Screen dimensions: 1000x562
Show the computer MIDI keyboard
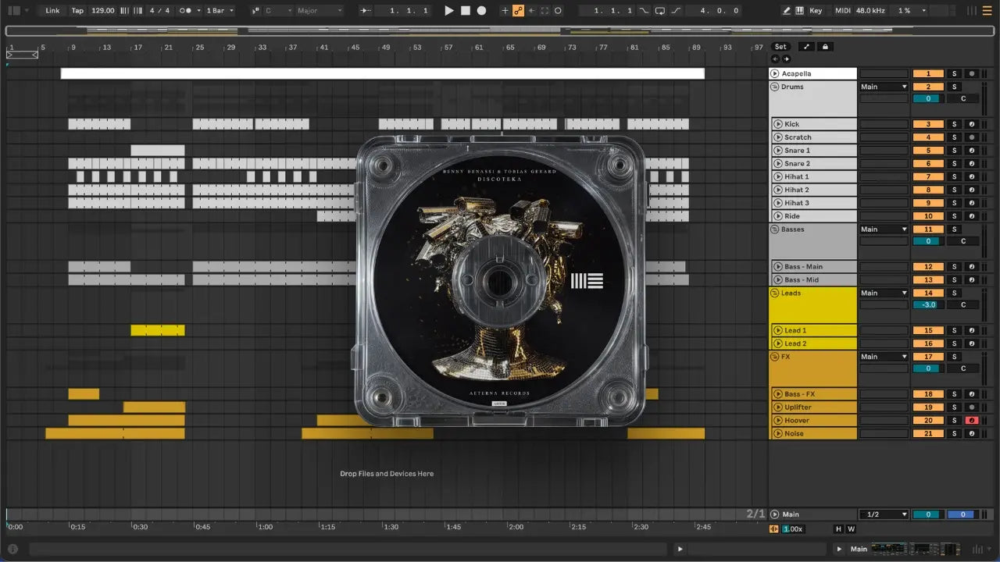[800, 11]
